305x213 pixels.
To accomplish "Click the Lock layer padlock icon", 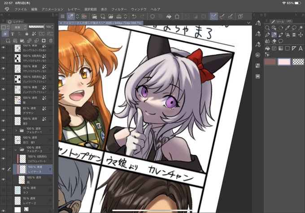I will coord(27,34).
